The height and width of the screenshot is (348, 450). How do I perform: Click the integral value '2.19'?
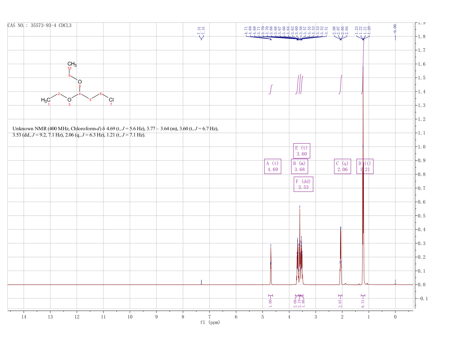click(299, 304)
